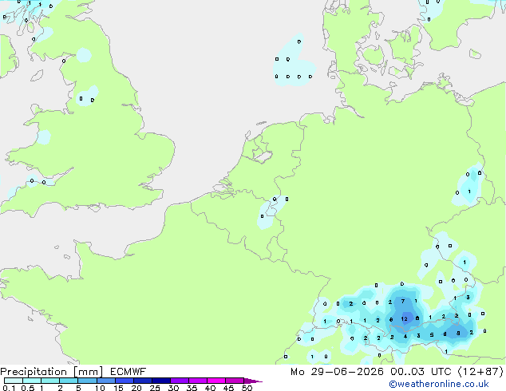Click the "[mm]" unit label

[89, 372]
